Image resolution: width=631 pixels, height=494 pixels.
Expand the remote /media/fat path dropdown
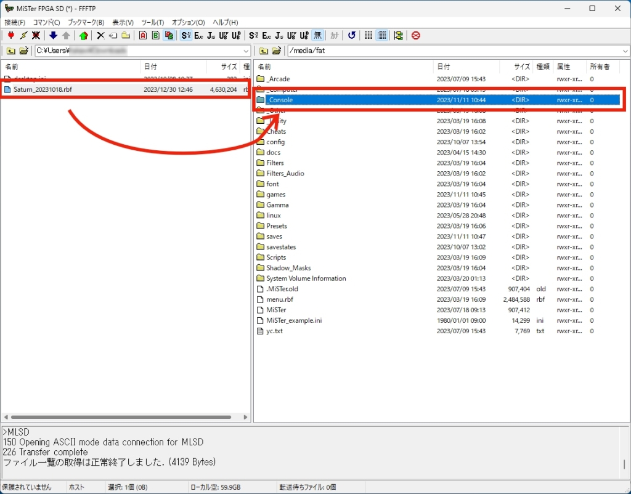pyautogui.click(x=624, y=51)
